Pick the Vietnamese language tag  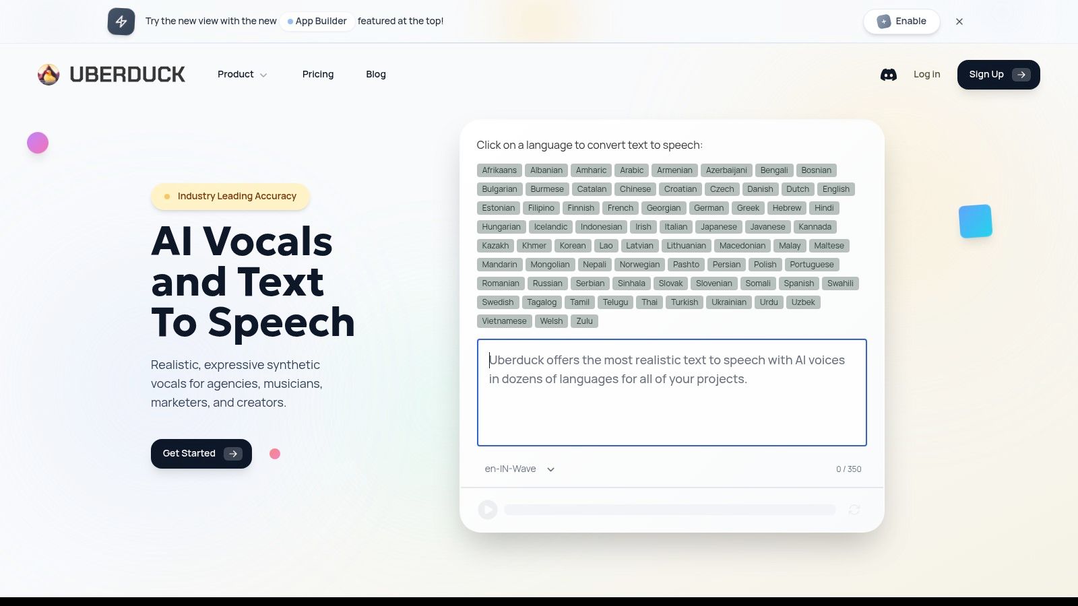click(x=504, y=321)
